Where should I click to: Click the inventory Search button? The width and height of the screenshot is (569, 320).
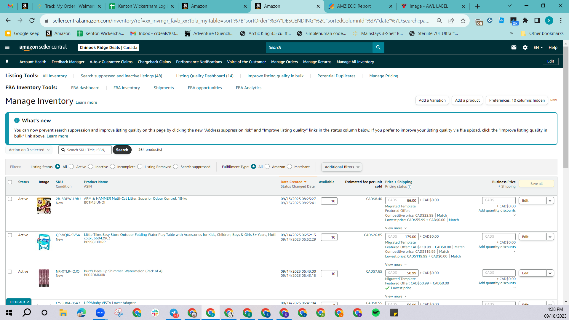pyautogui.click(x=122, y=150)
